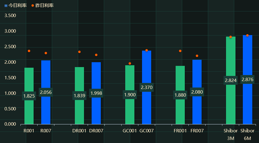259x143 pixels.
Task: Click the GC007 blue bar
Action: [147, 88]
